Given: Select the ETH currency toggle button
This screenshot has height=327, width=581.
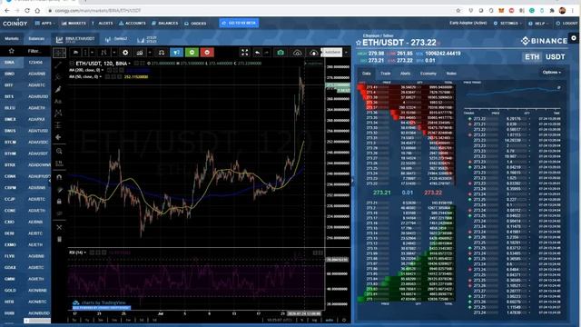Looking at the screenshot, I should (532, 56).
